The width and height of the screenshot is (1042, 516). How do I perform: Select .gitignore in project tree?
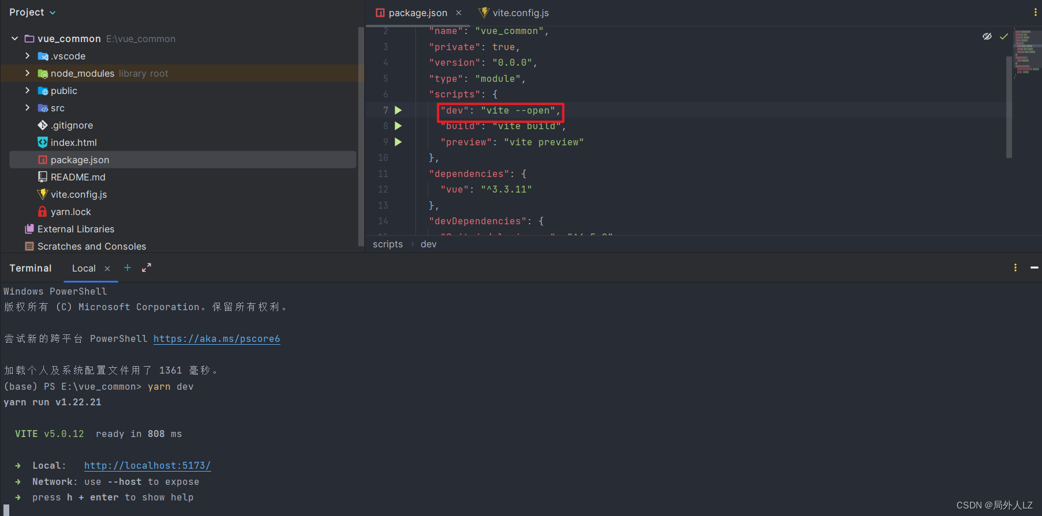tap(72, 125)
